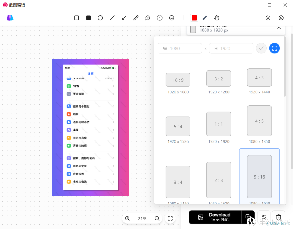The width and height of the screenshot is (293, 229).
Task: Select the numbered step marker tool
Action: (160, 18)
